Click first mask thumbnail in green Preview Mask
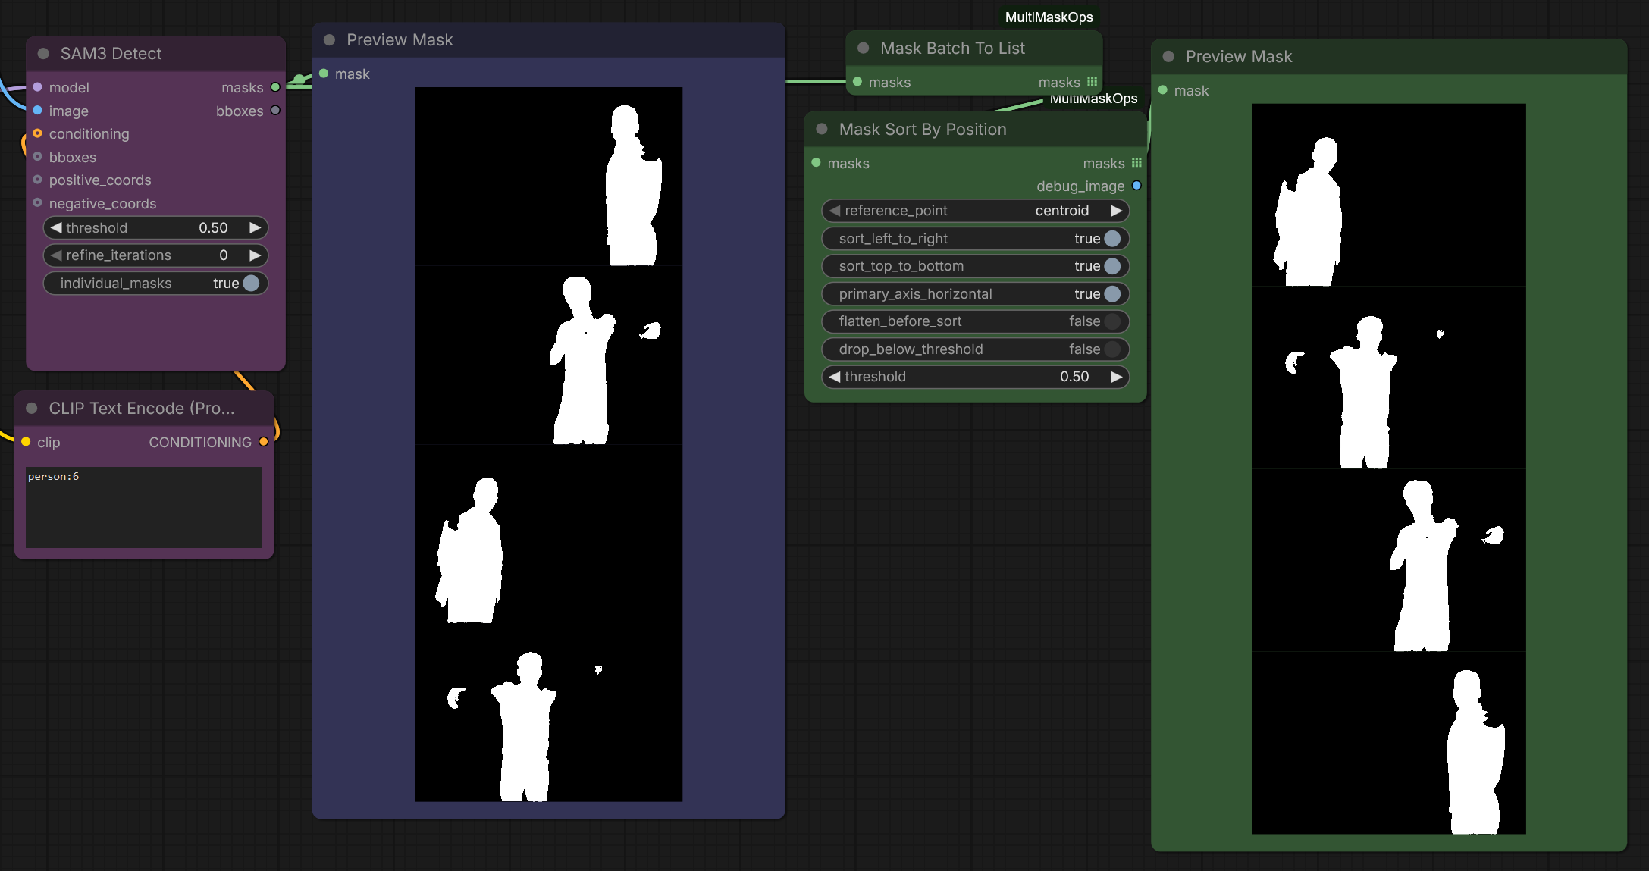Screen dimensions: 1649x871 tap(1389, 195)
